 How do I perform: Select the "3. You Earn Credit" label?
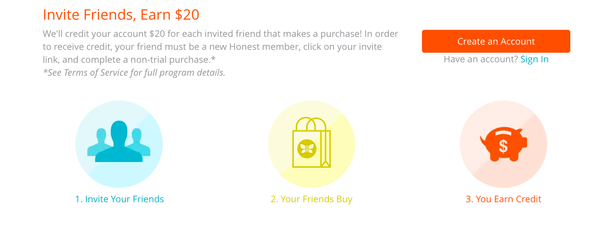coord(503,199)
